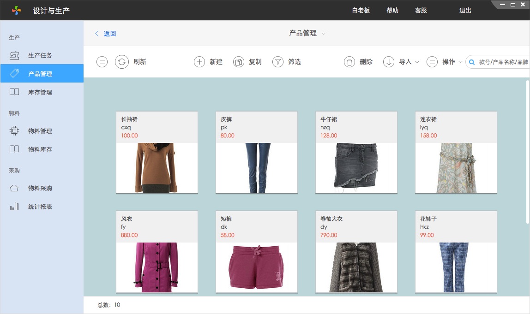The height and width of the screenshot is (314, 530).
Task: Click the plus icon to create new product
Action: click(199, 62)
